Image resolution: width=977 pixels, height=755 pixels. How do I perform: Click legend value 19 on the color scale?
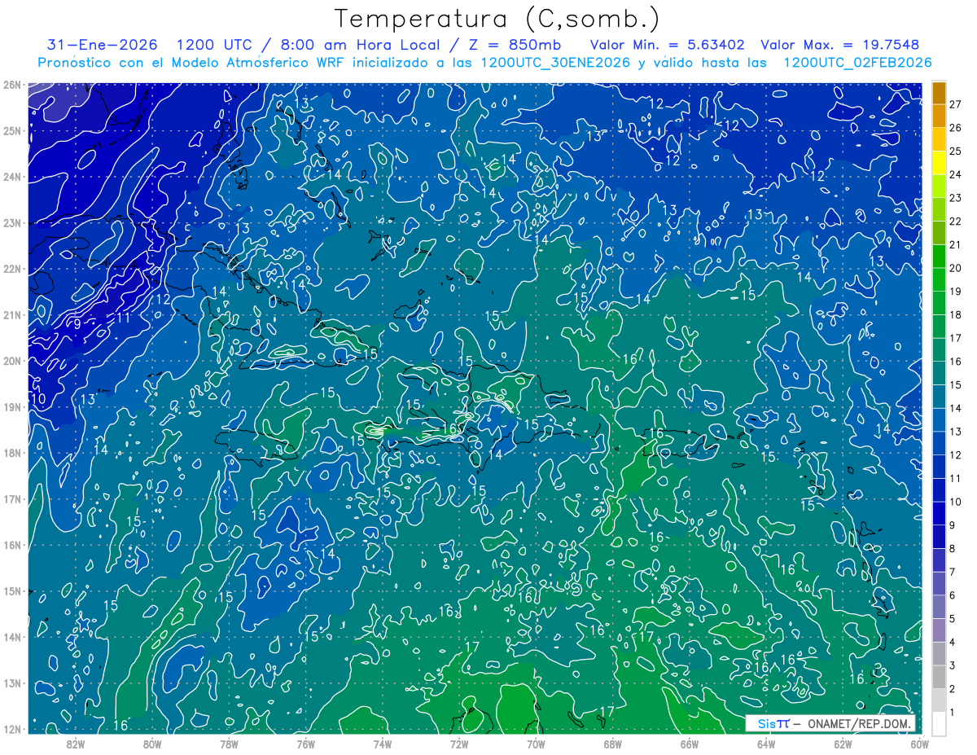pyautogui.click(x=956, y=292)
